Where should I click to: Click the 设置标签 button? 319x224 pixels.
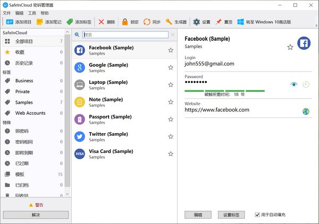[x=231, y=214]
